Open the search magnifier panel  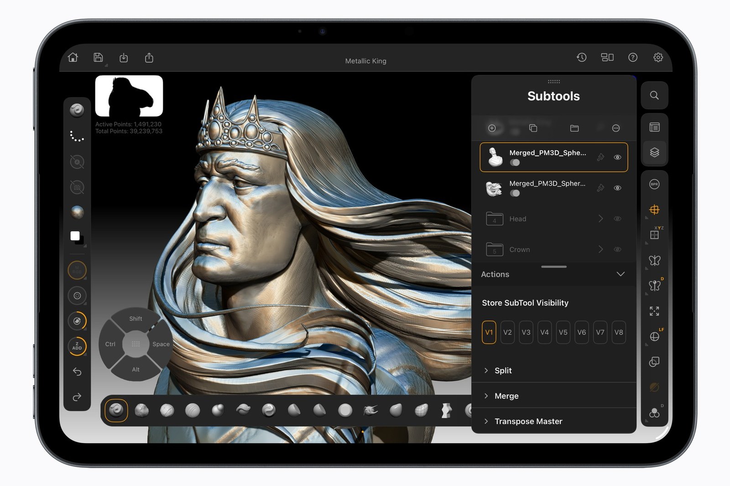tap(654, 95)
